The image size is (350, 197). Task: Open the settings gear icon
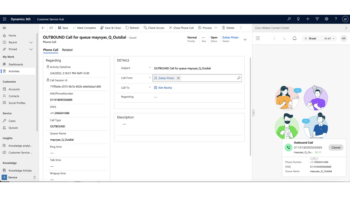[326, 19]
